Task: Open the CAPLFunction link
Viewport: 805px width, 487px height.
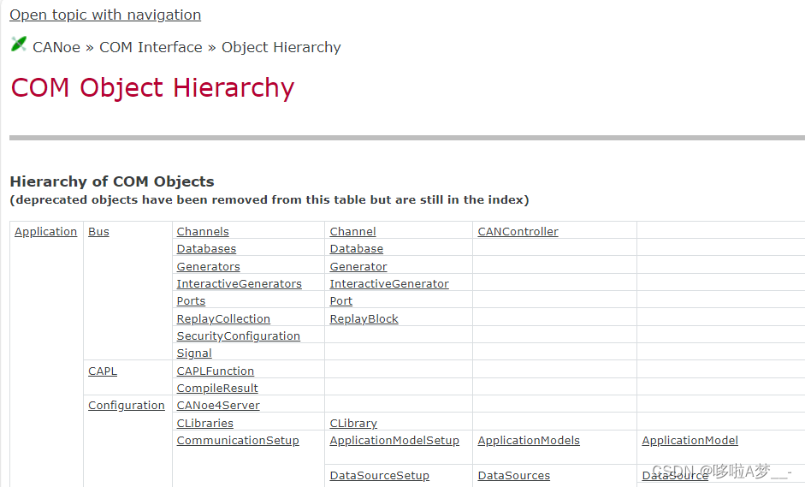Action: coord(215,371)
